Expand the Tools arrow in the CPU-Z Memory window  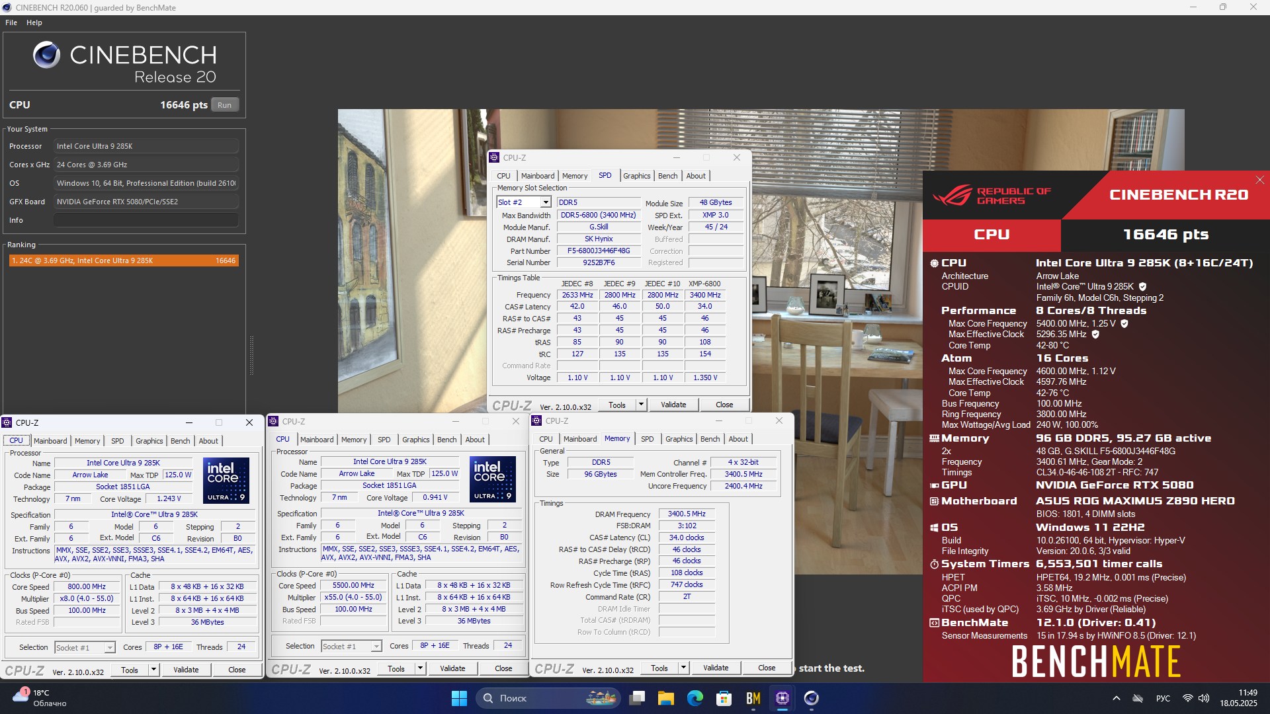[683, 668]
